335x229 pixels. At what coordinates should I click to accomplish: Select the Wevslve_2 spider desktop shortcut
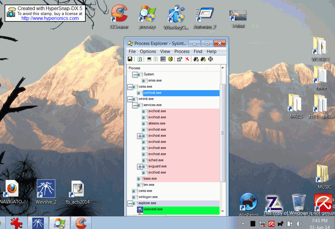click(46, 192)
